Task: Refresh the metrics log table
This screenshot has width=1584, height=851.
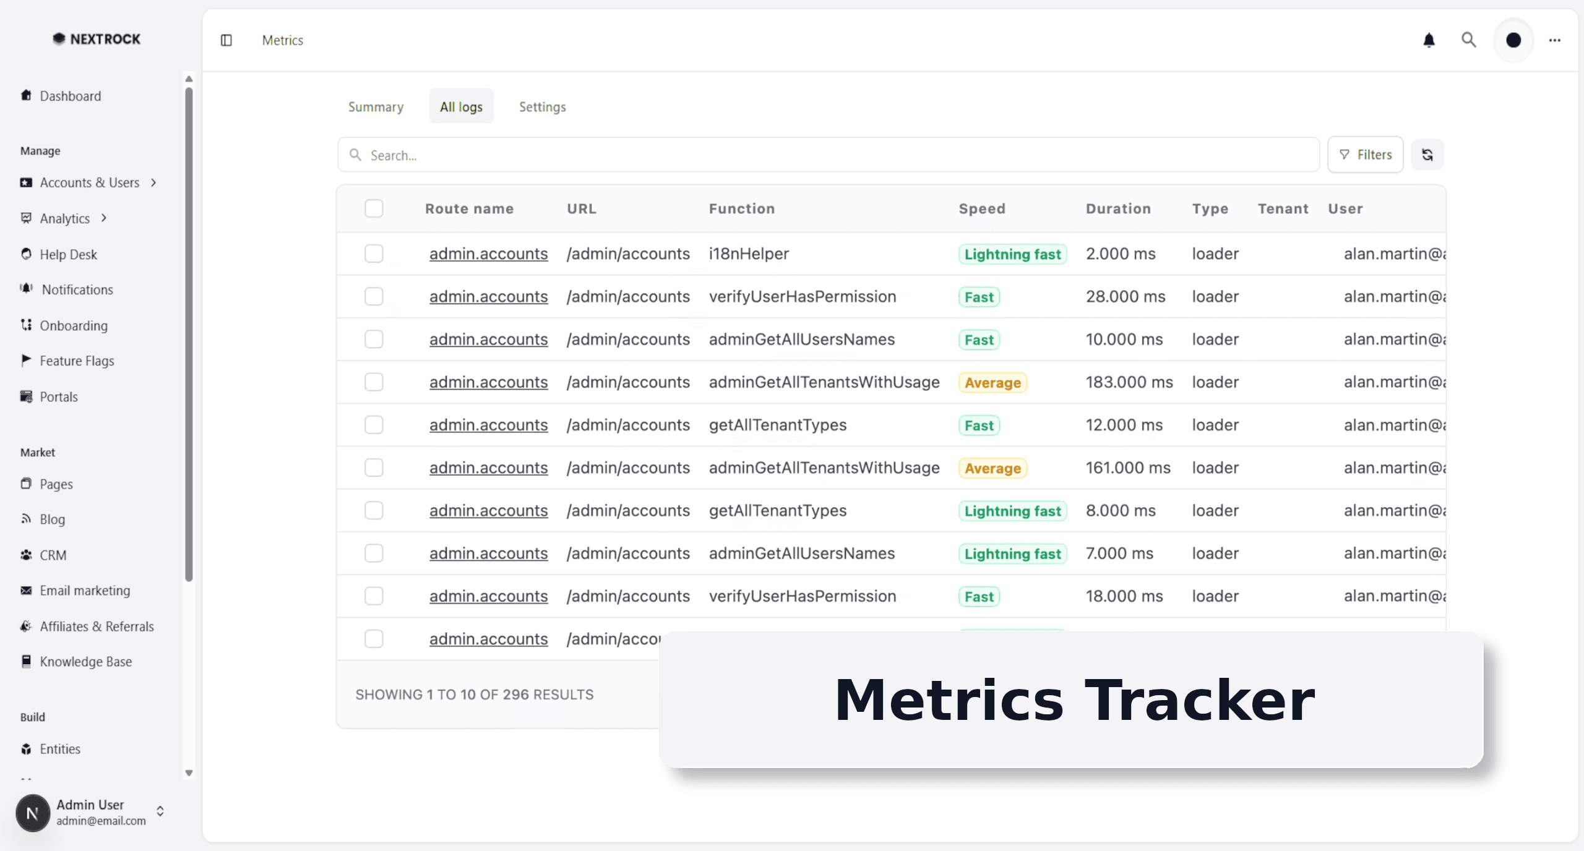Action: point(1427,154)
